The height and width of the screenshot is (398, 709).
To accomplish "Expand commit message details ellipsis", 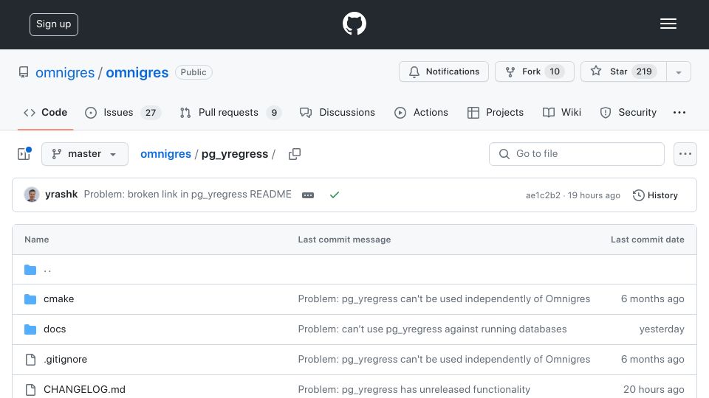I will [x=308, y=195].
